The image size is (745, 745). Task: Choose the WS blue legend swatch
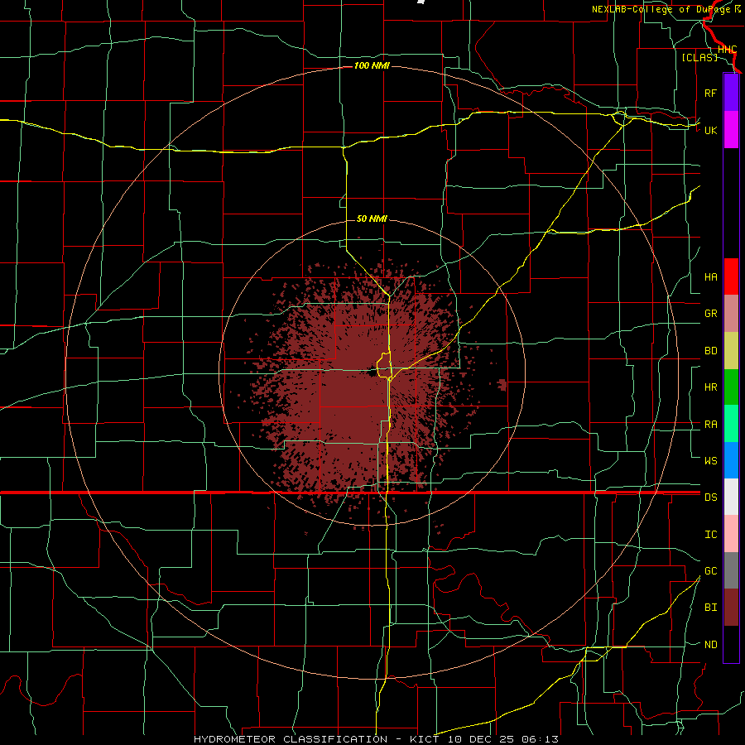tap(731, 460)
